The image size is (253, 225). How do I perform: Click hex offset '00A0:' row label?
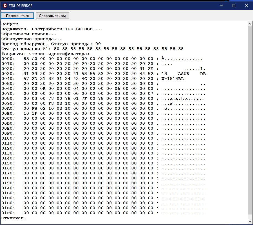tap(8, 109)
